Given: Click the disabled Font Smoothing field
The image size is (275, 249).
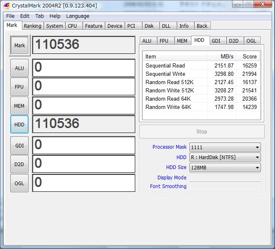Looking at the screenshot, I should 225,186.
